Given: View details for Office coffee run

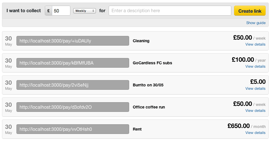Looking at the screenshot, I should click(x=255, y=110).
